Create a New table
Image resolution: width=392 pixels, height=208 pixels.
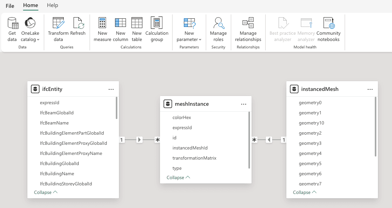137,24
